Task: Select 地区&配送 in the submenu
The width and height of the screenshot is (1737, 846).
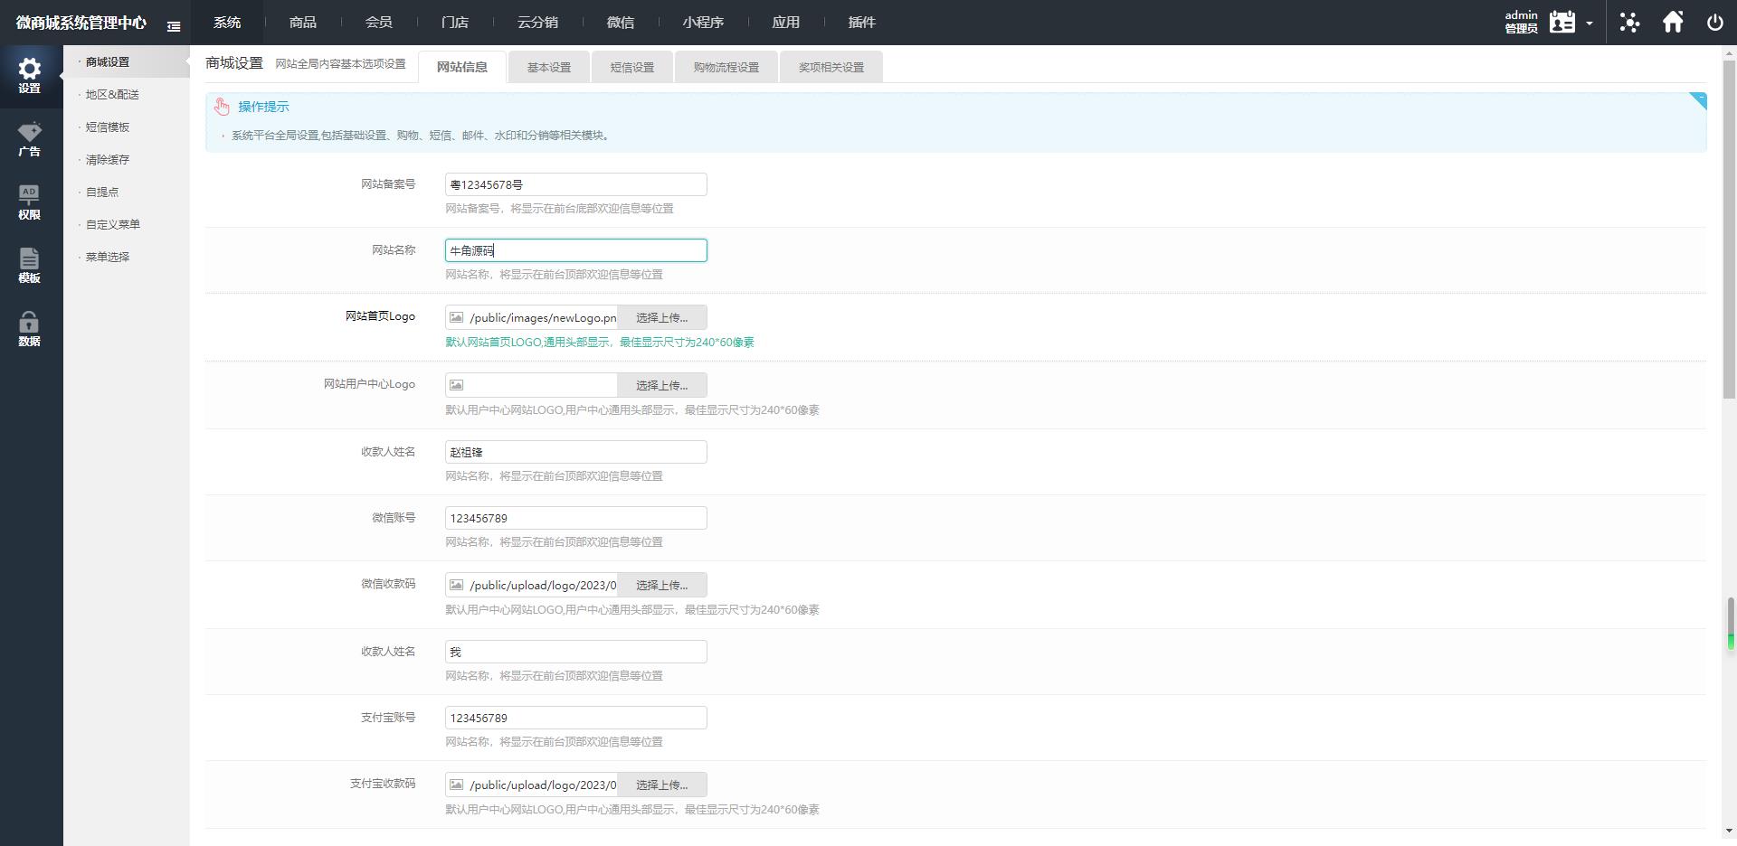Action: point(112,94)
